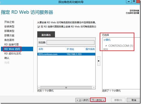Minimize the wizard window

pos(129,2)
